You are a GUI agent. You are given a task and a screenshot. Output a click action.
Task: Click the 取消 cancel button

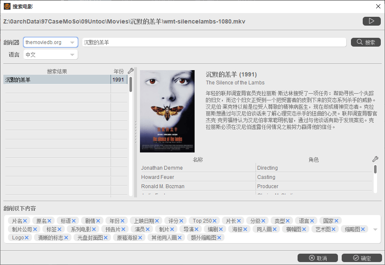(318, 258)
